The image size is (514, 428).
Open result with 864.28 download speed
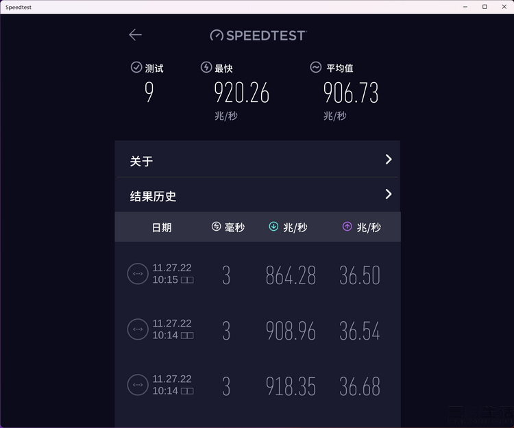coord(258,275)
